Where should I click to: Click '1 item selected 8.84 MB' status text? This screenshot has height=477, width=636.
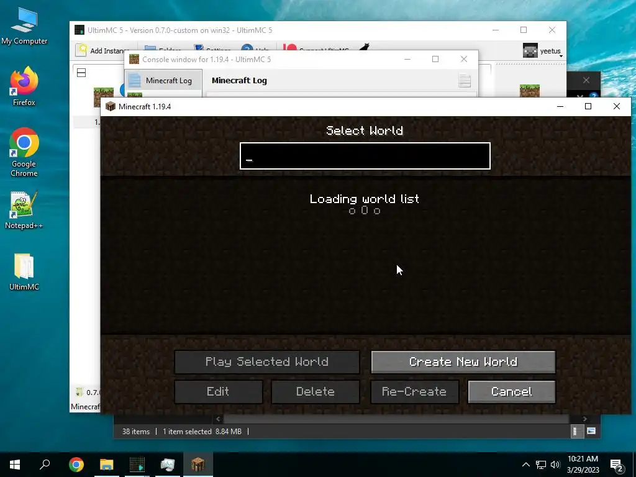202,432
